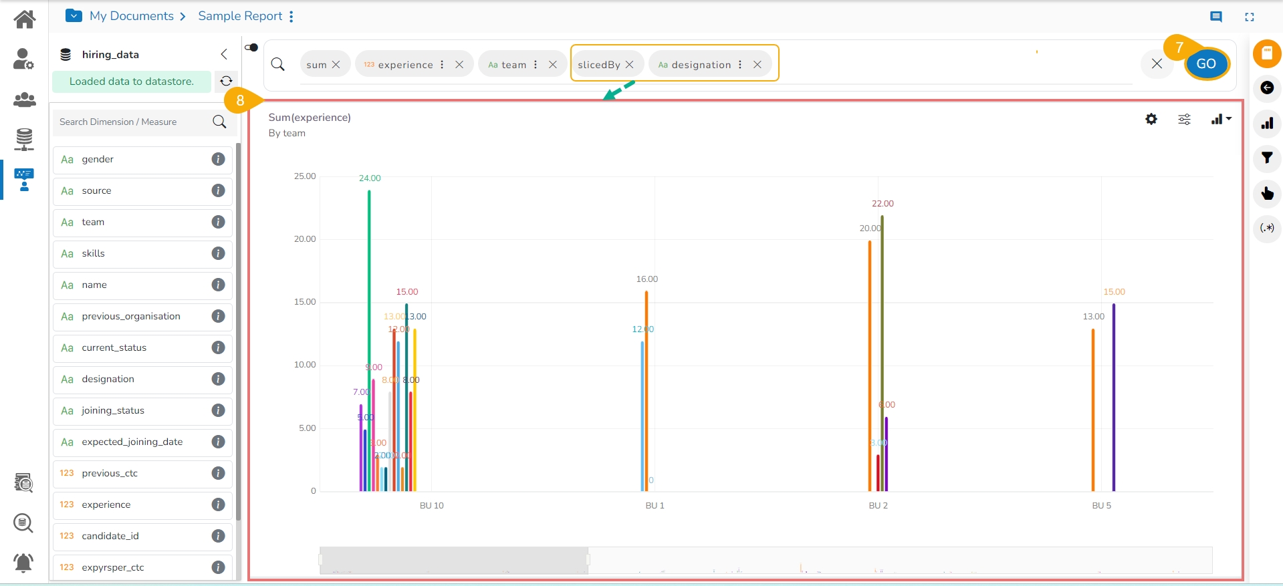The height and width of the screenshot is (586, 1283).
Task: Open chart settings gear icon
Action: click(x=1151, y=119)
